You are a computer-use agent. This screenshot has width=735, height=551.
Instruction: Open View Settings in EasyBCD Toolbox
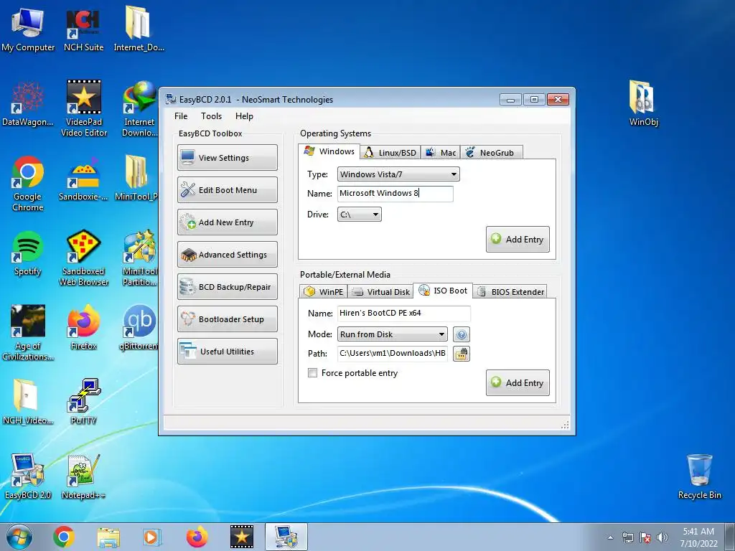[x=228, y=157]
